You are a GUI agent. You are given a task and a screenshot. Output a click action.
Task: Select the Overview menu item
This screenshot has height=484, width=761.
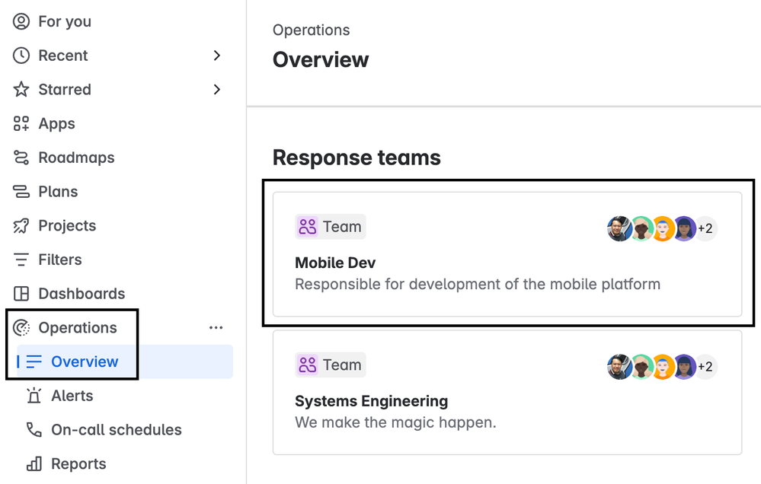click(x=85, y=361)
